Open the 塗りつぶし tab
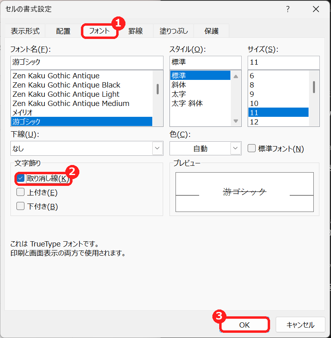This screenshot has height=338, width=331. [x=174, y=31]
